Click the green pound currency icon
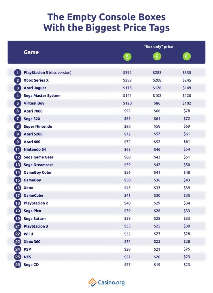 157,57
